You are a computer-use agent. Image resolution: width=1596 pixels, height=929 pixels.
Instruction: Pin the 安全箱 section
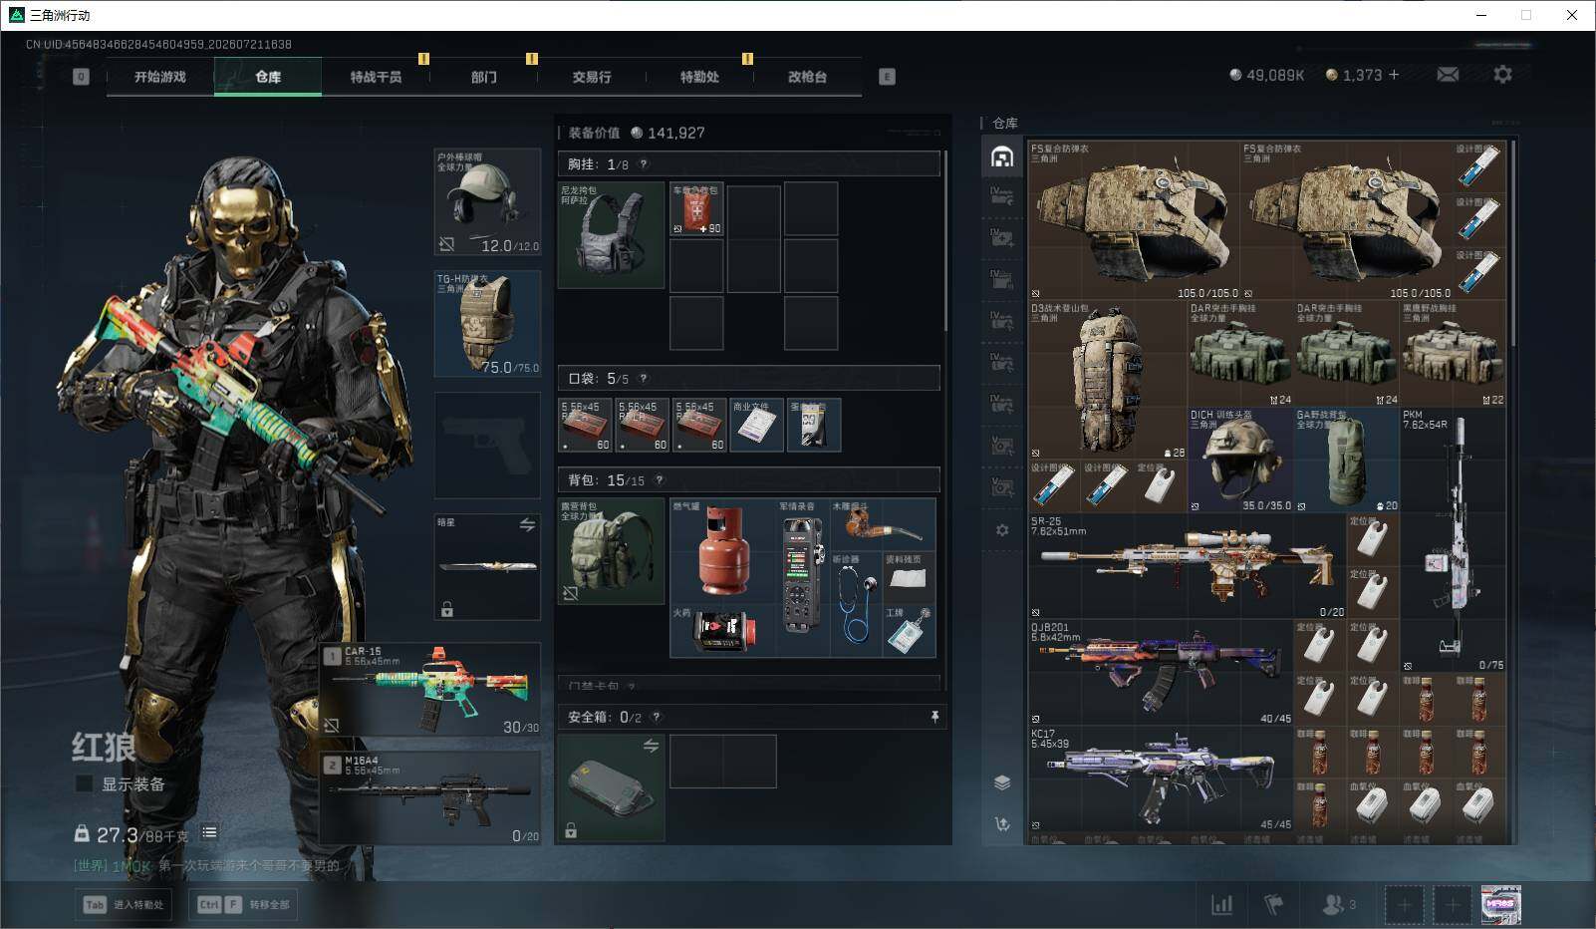point(934,717)
